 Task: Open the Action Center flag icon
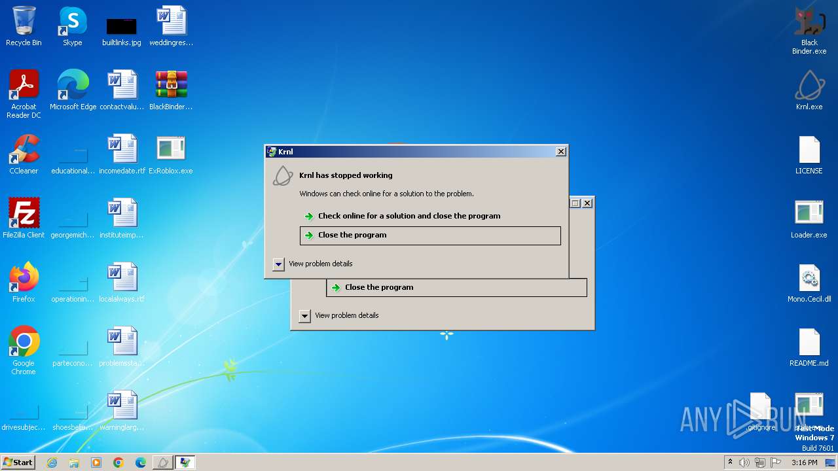(776, 462)
